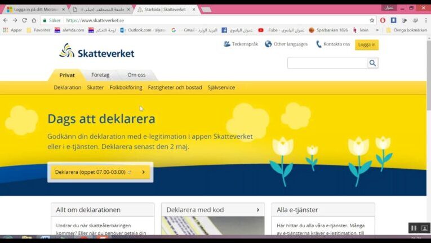Viewport: 431px width, 243px height.
Task: Click into the site search field
Action: tap(327, 63)
